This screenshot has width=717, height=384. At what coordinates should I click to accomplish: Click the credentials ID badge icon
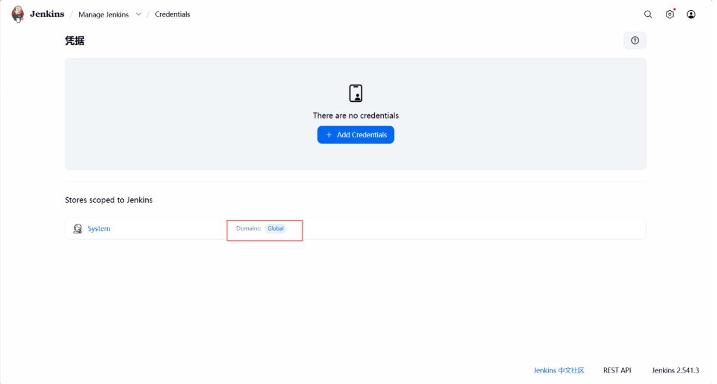pos(356,93)
